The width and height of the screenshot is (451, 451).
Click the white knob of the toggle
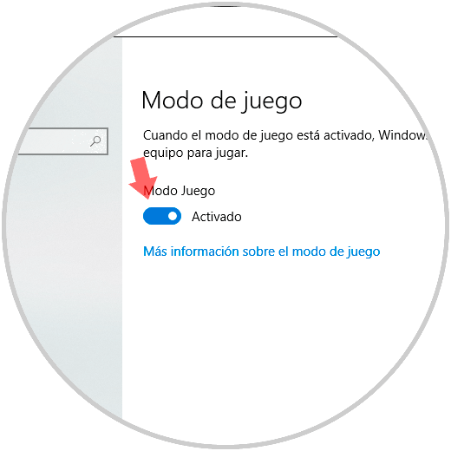[x=173, y=216]
